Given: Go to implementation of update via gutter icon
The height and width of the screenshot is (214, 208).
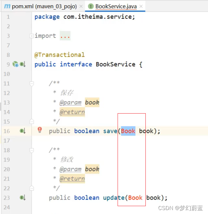Looking at the screenshot, I should point(23,198).
